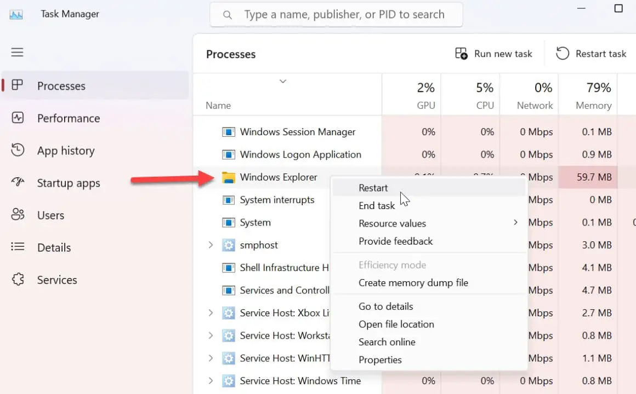Click the sort chevron above Name column
This screenshot has width=636, height=394.
[x=283, y=82]
